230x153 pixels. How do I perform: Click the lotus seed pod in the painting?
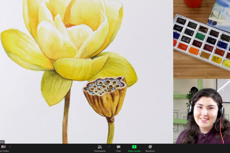[x=105, y=96]
